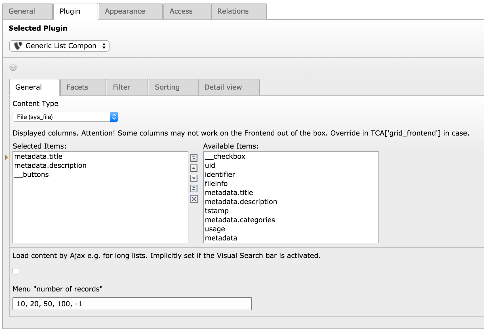Open the Facets sub-tab
Image resolution: width=484 pixels, height=334 pixels.
[x=77, y=87]
